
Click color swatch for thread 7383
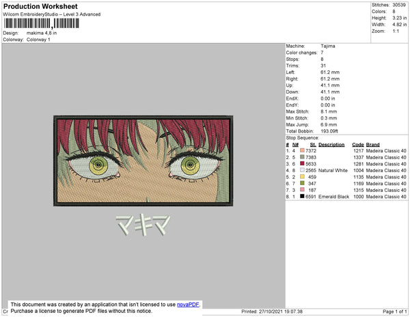click(x=302, y=157)
